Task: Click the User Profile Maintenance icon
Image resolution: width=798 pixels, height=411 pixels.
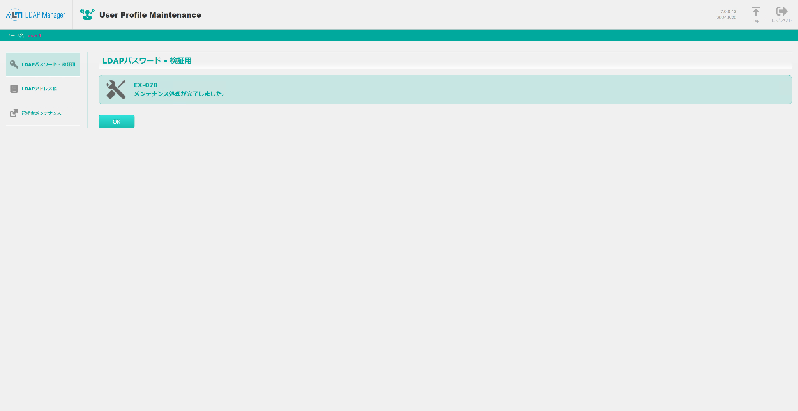Action: pyautogui.click(x=87, y=14)
